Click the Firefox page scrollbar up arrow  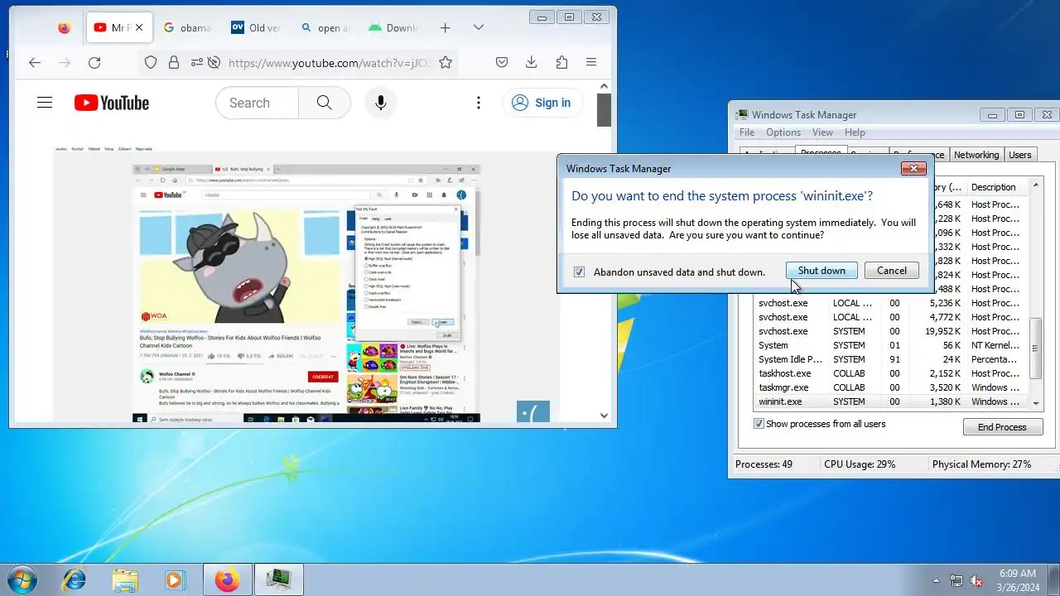coord(605,86)
